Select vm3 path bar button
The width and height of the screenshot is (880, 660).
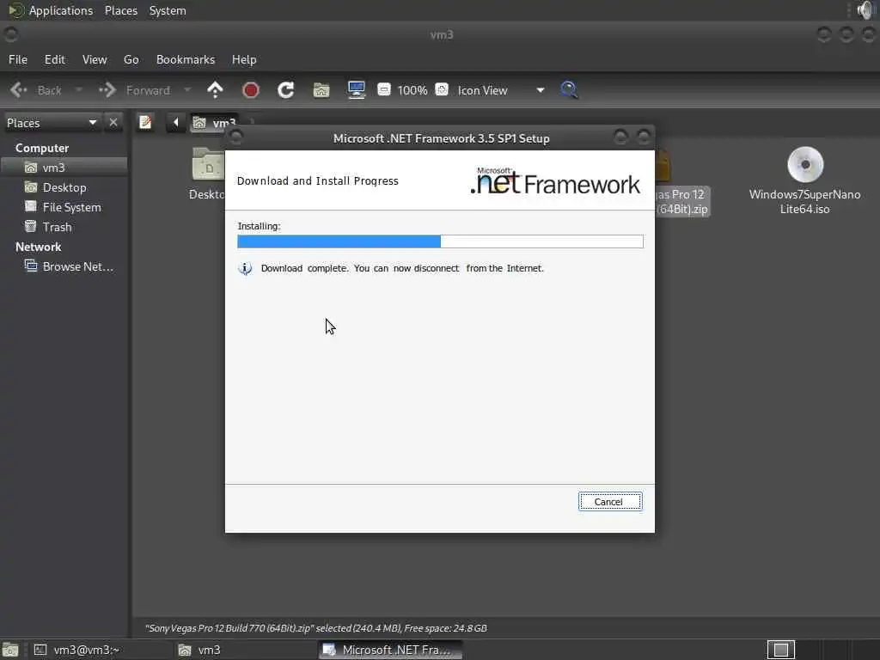pyautogui.click(x=215, y=122)
